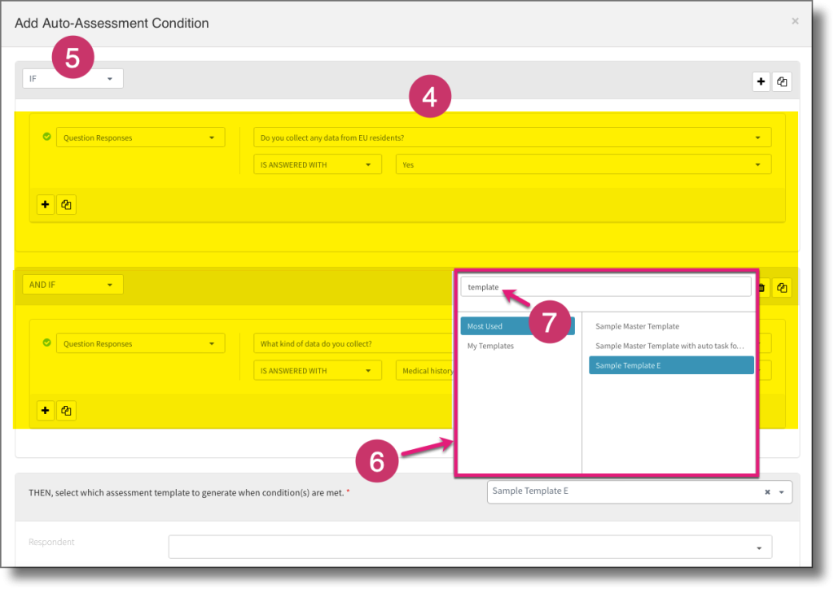Open the IF operator dropdown
Image resolution: width=834 pixels, height=589 pixels.
click(x=109, y=78)
